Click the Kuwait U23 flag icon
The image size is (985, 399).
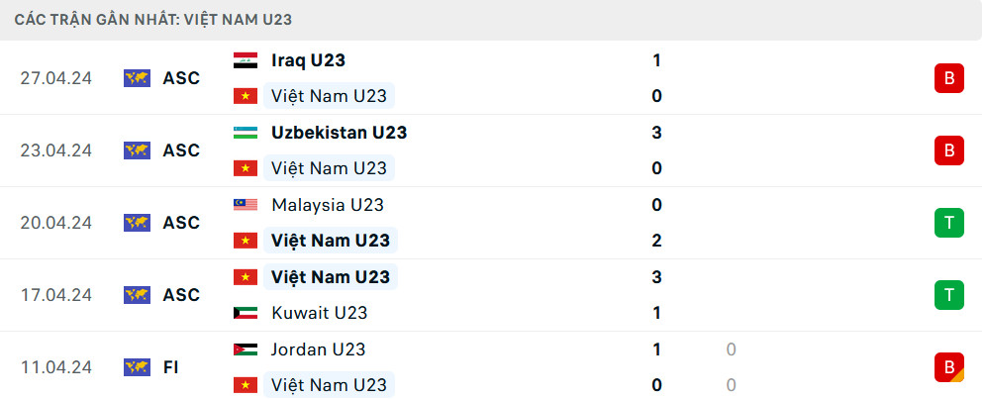click(x=245, y=313)
